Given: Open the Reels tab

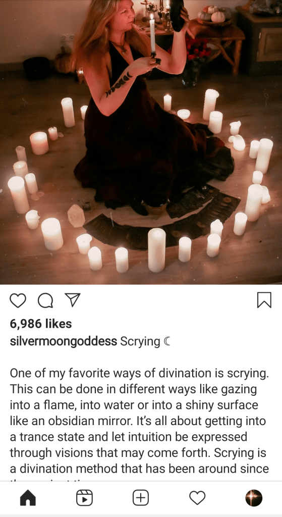Looking at the screenshot, I should [x=84, y=497].
